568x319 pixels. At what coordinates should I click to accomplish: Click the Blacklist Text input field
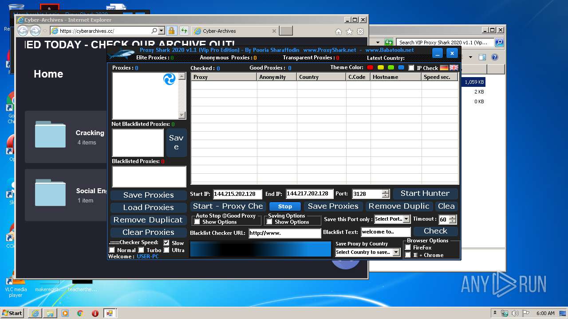(x=386, y=232)
